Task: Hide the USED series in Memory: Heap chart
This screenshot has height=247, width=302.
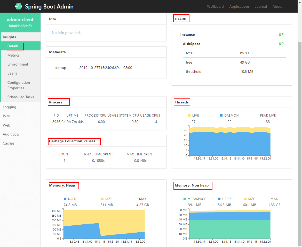Action: (70, 199)
